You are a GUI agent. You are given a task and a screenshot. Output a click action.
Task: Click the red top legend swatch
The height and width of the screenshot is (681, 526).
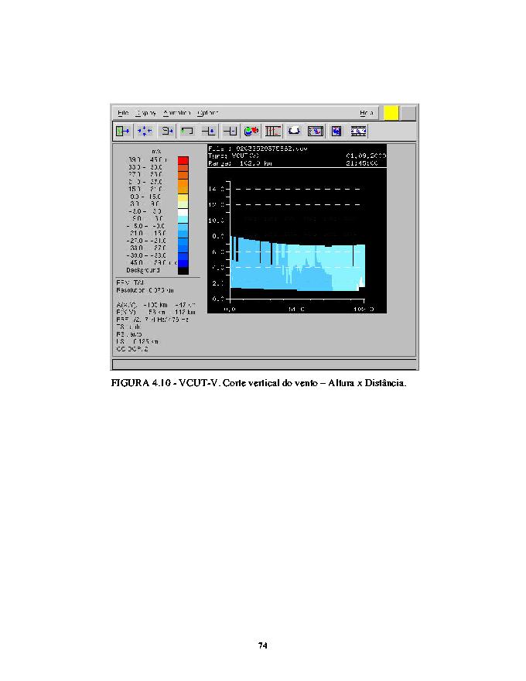click(183, 160)
